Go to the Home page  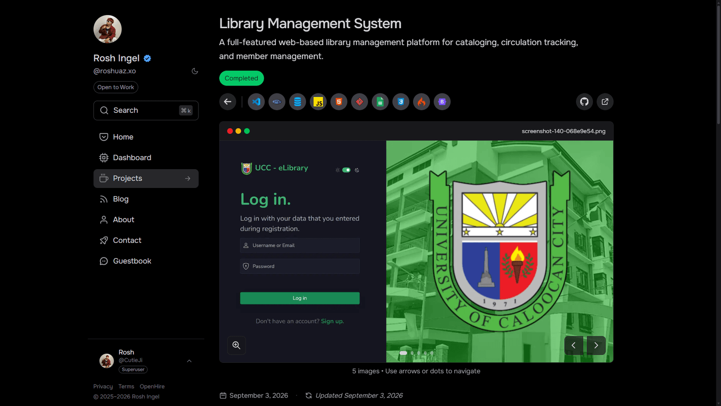146,137
